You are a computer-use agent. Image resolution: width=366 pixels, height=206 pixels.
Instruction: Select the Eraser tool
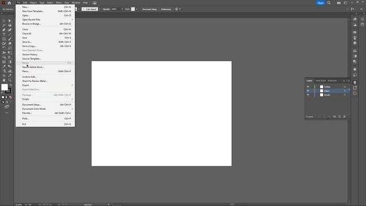[10, 43]
